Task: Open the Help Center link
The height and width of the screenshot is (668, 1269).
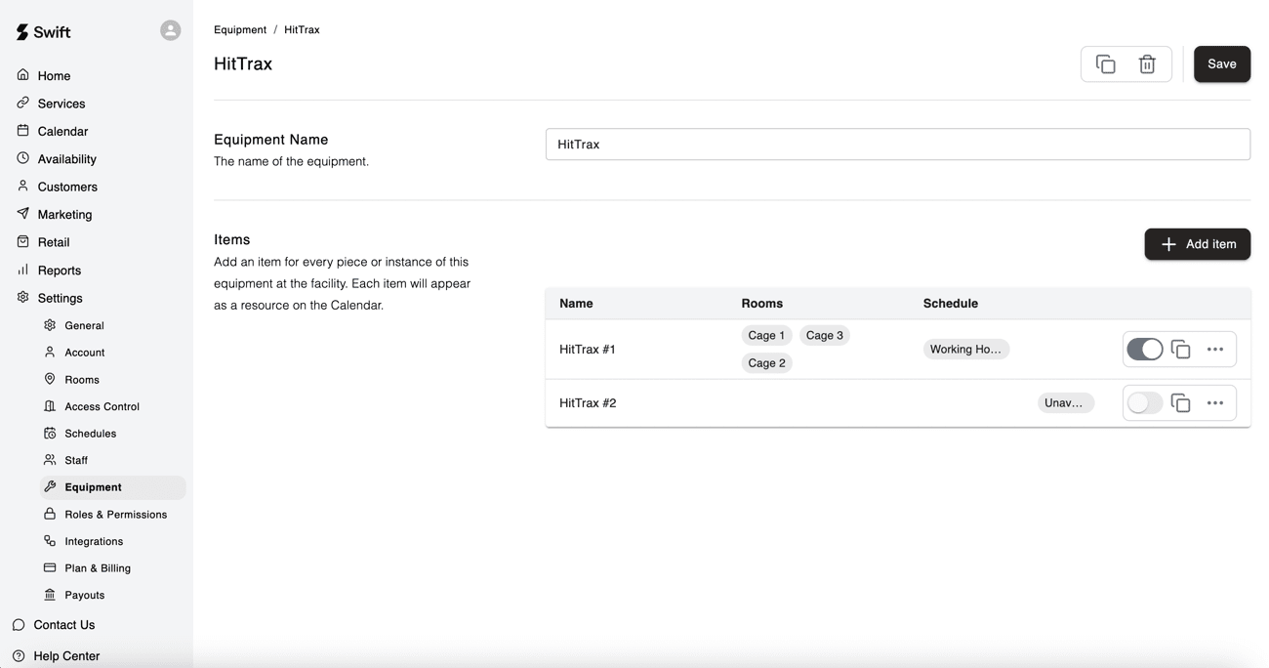Action: [x=66, y=656]
